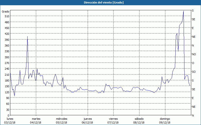Click the 'N' compass label beside the 360 gridline
Image resolution: width=201 pixels, height=125 pixels.
pos(193,45)
